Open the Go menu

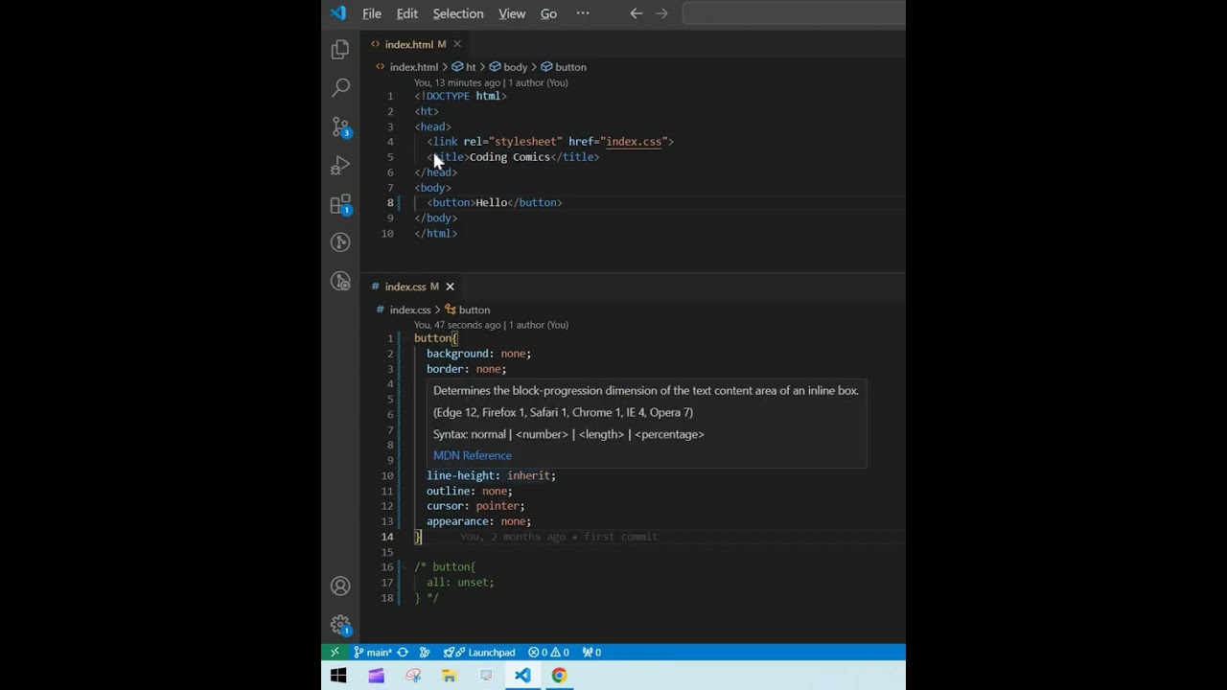[x=548, y=13]
